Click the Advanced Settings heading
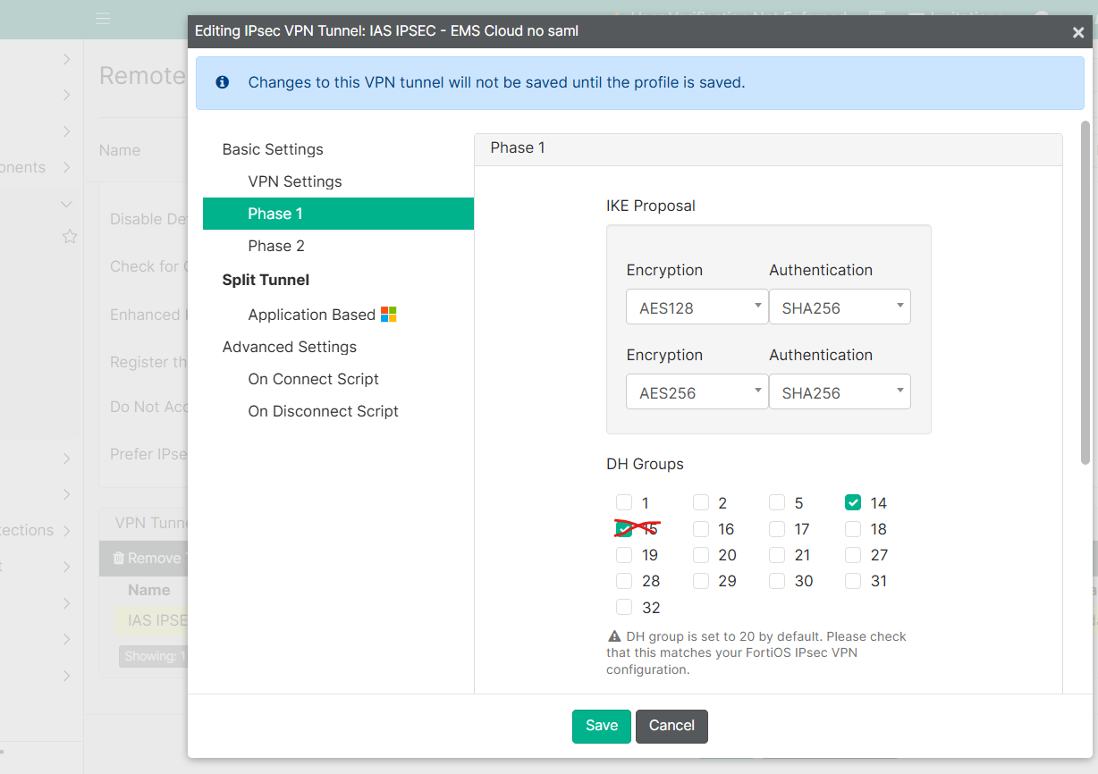 289,347
